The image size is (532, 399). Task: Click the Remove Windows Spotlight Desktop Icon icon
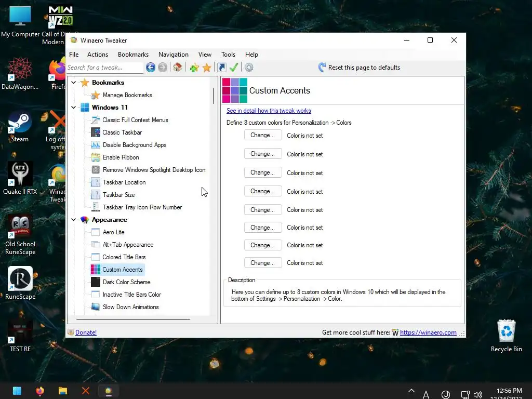click(96, 170)
